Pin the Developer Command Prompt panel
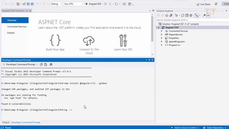 click(x=149, y=60)
